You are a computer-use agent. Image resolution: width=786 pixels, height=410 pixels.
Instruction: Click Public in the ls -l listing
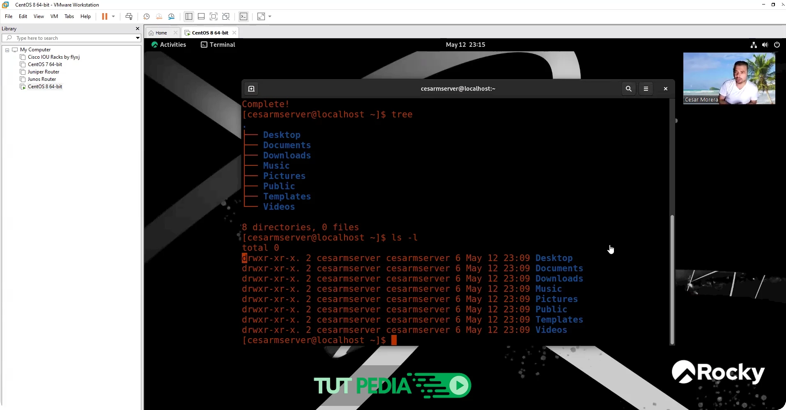pyautogui.click(x=551, y=309)
